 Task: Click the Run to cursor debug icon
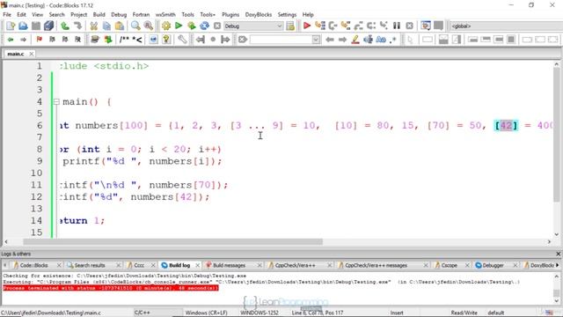pyautogui.click(x=320, y=26)
